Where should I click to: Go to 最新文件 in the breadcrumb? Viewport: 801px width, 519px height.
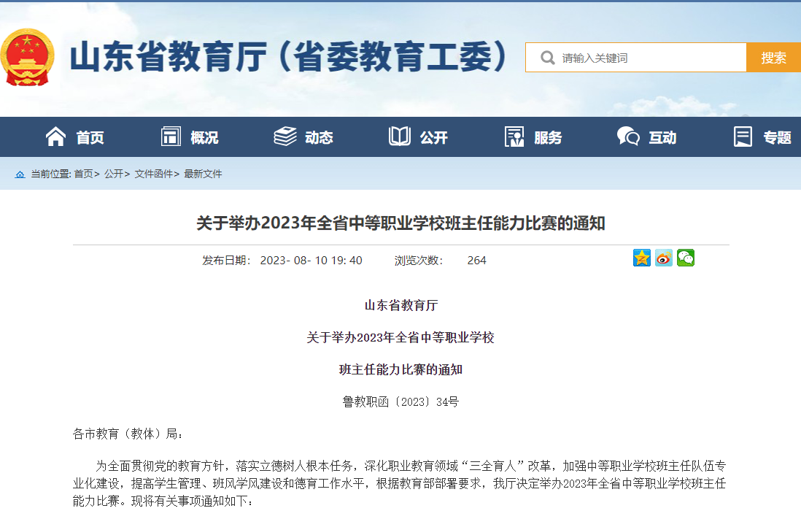point(203,174)
